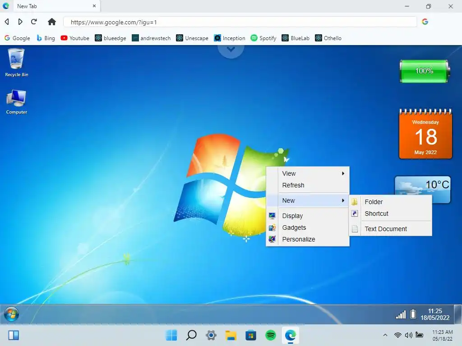Open Microsoft Store on the taskbar
The height and width of the screenshot is (346, 462).
pyautogui.click(x=251, y=335)
